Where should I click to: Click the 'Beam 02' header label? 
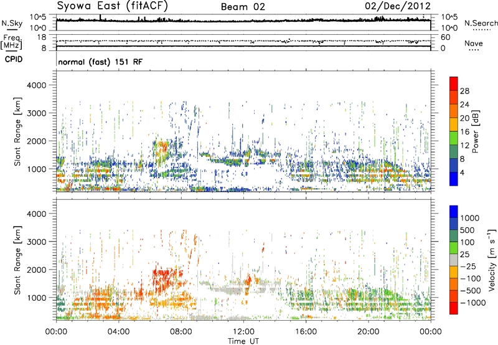tap(243, 7)
